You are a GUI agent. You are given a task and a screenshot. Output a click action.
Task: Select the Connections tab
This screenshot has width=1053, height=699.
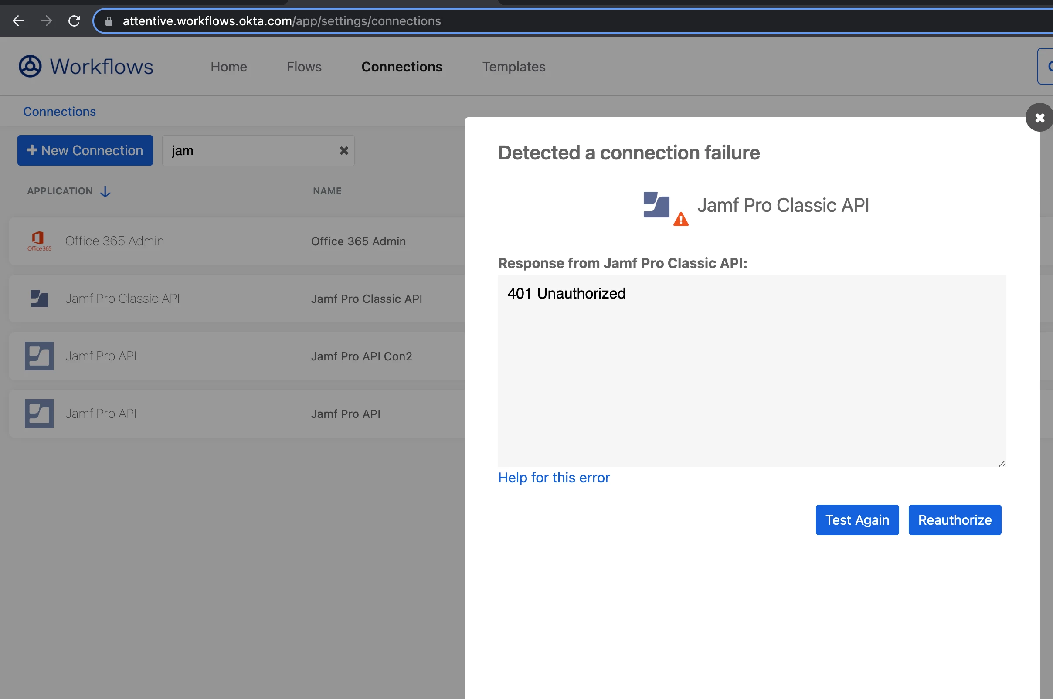(x=402, y=67)
